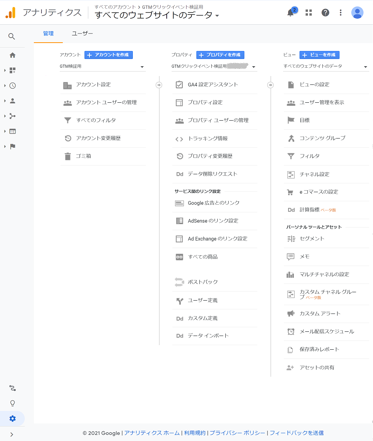This screenshot has width=373, height=441.
Task: Click the トラッキング情報 code brackets icon
Action: (179, 139)
